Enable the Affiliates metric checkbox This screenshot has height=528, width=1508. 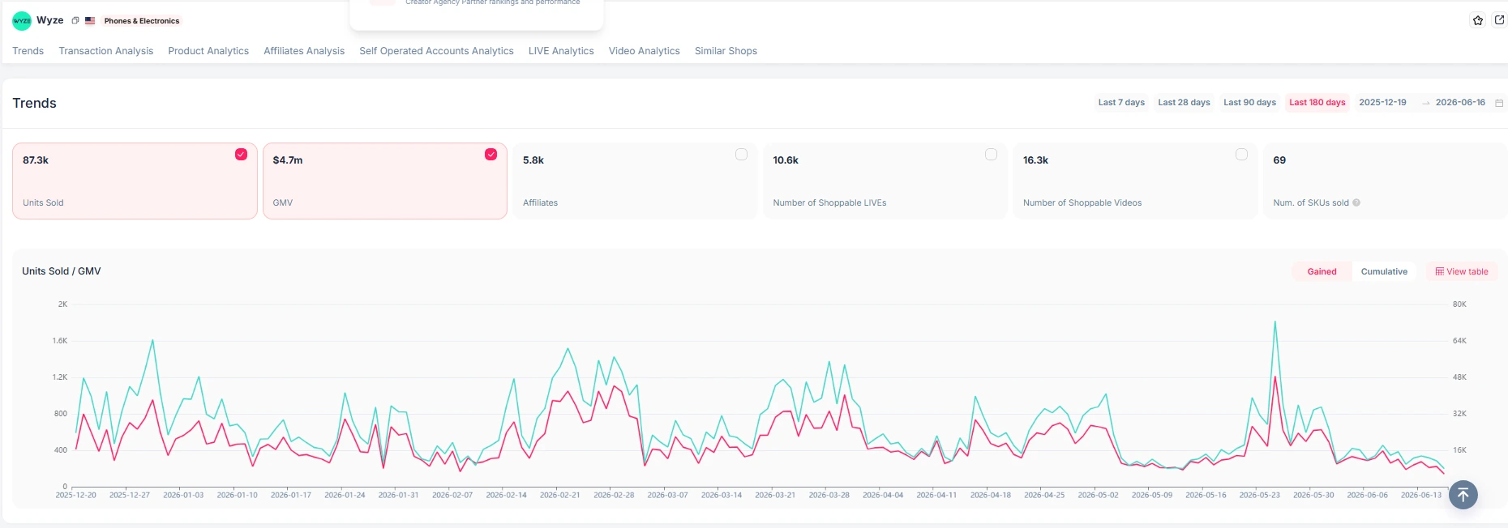[741, 155]
